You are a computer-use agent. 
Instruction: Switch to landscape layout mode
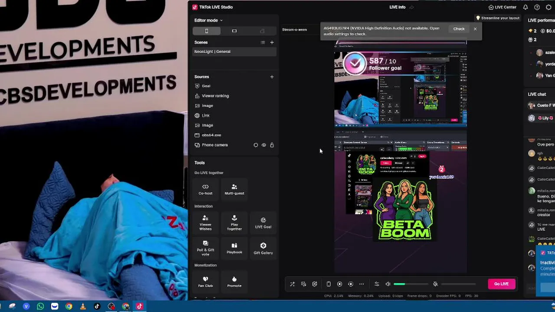pyautogui.click(x=234, y=31)
